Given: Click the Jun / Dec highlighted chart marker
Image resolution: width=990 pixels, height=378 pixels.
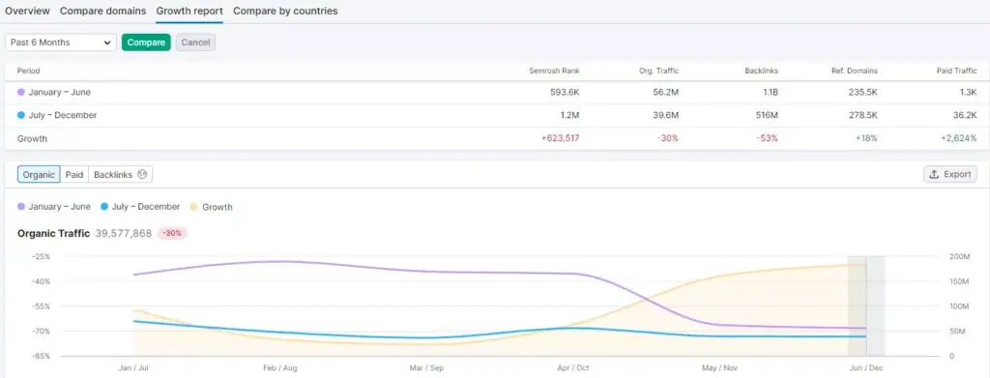Looking at the screenshot, I should coord(866,306).
